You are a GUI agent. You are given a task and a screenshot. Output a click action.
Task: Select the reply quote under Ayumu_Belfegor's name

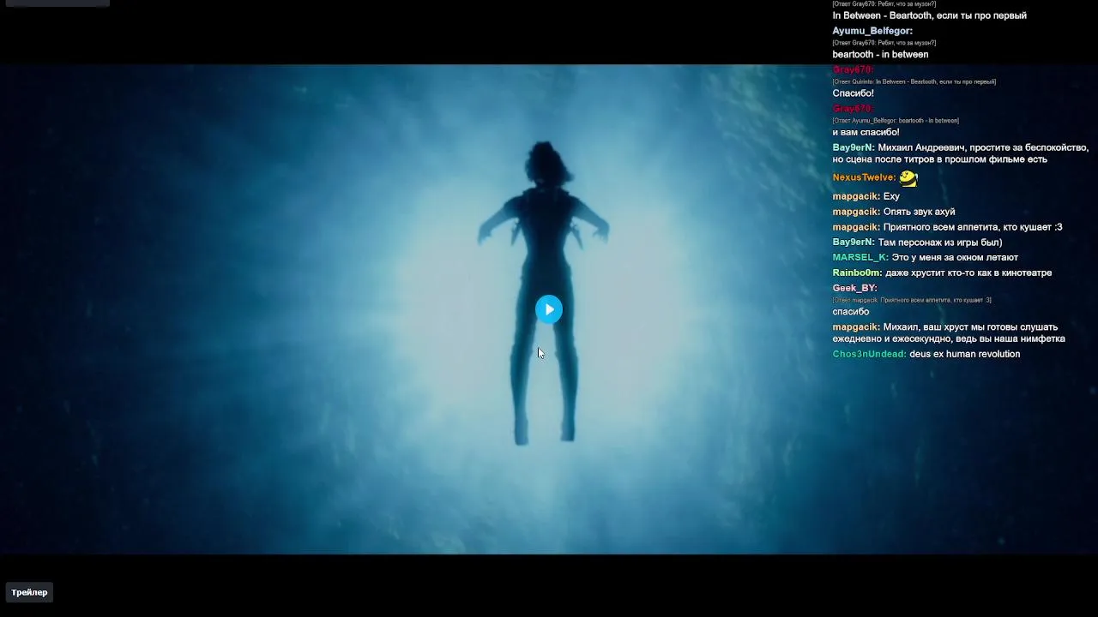pyautogui.click(x=884, y=43)
